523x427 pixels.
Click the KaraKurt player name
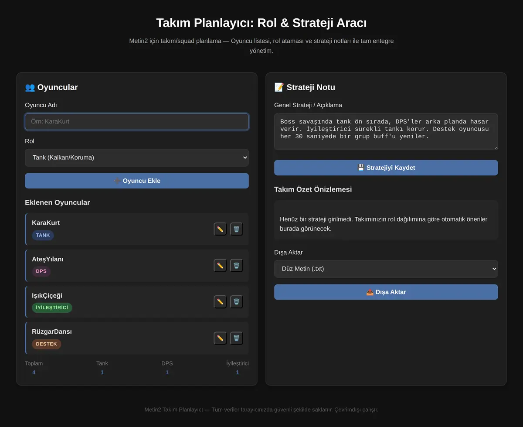(46, 223)
